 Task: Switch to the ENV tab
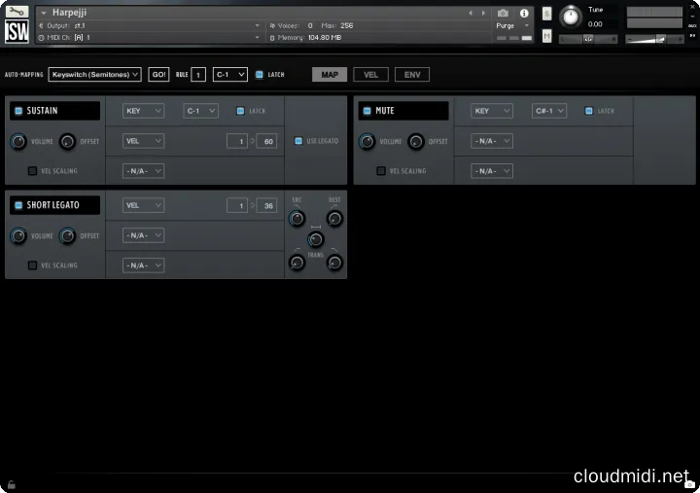click(411, 74)
